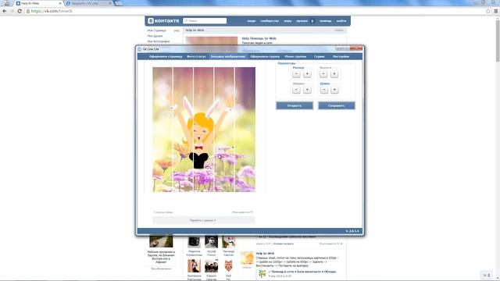Viewport: 500px width, 281px height.
Task: Increase the Длина parameter with plus button
Action: click(334, 90)
